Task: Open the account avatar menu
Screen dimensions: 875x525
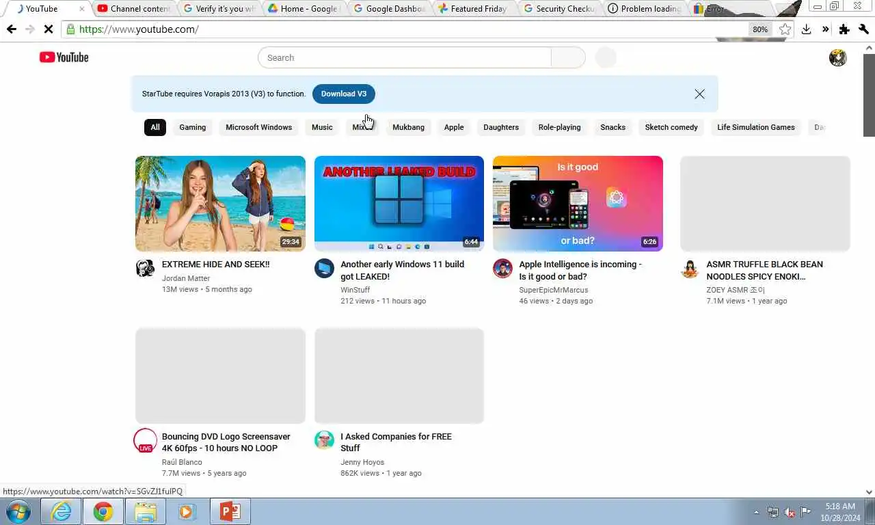Action: 838,57
